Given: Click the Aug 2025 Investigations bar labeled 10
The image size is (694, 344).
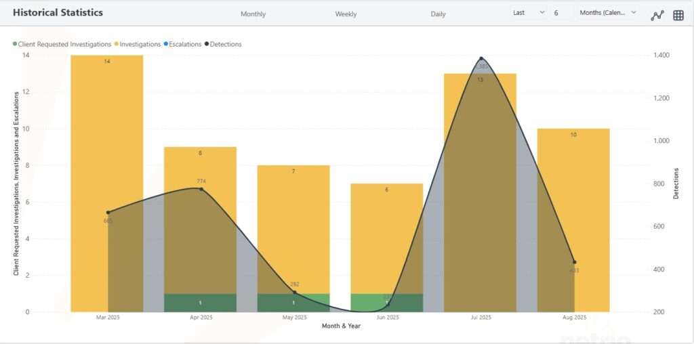Looking at the screenshot, I should (573, 203).
